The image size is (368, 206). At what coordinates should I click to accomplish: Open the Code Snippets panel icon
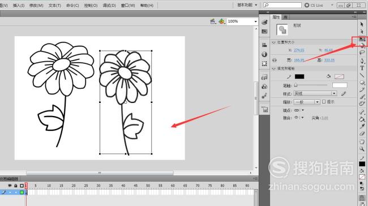(264, 77)
